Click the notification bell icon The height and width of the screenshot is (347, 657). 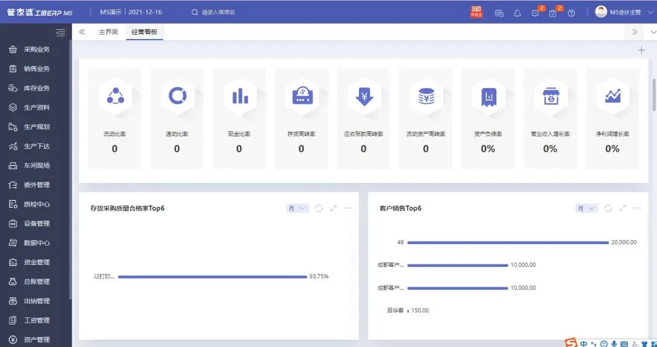point(518,13)
